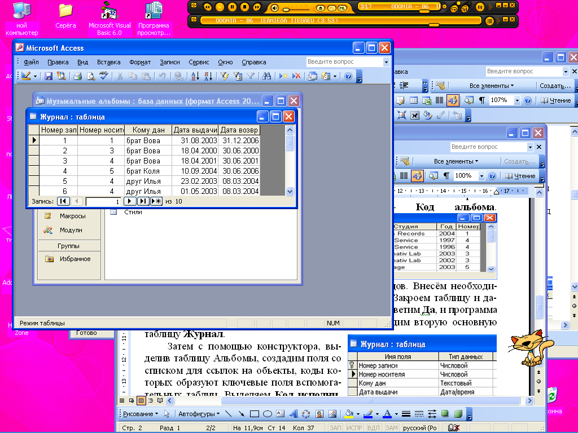Open Access Help question mark icon
Screen dimensions: 578x433
[348, 76]
